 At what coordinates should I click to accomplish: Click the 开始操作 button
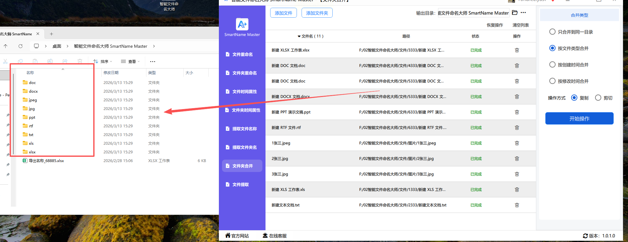(579, 118)
